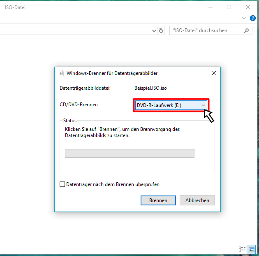Open address bar history dropdown arrow

(154, 31)
